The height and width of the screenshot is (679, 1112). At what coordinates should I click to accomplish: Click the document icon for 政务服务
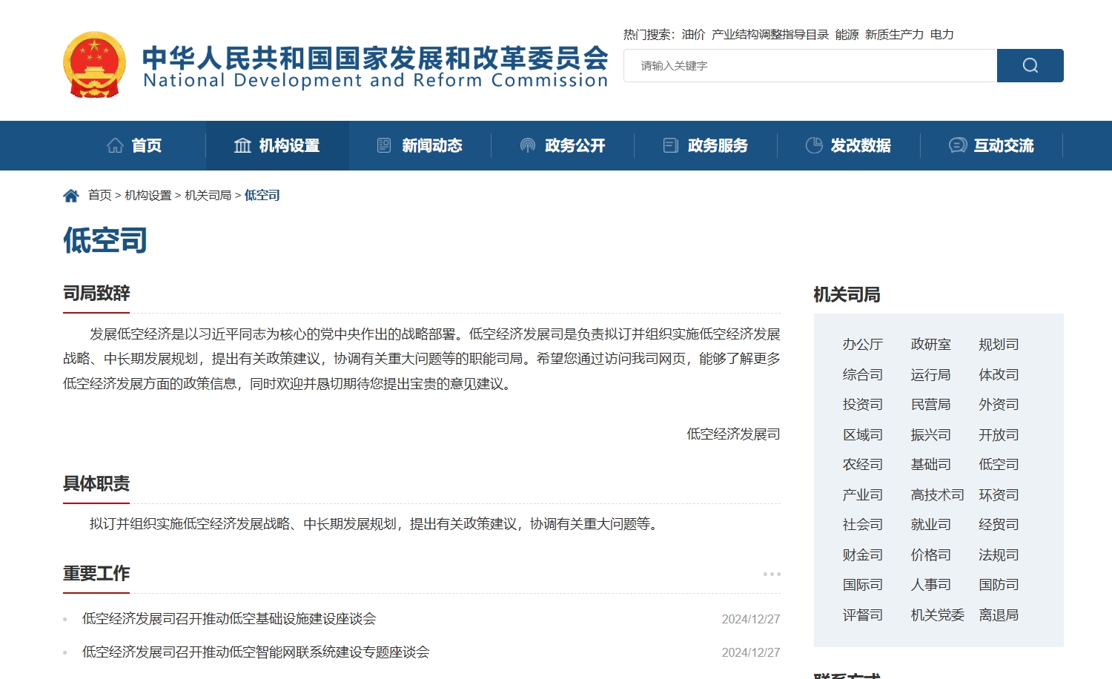(x=670, y=145)
